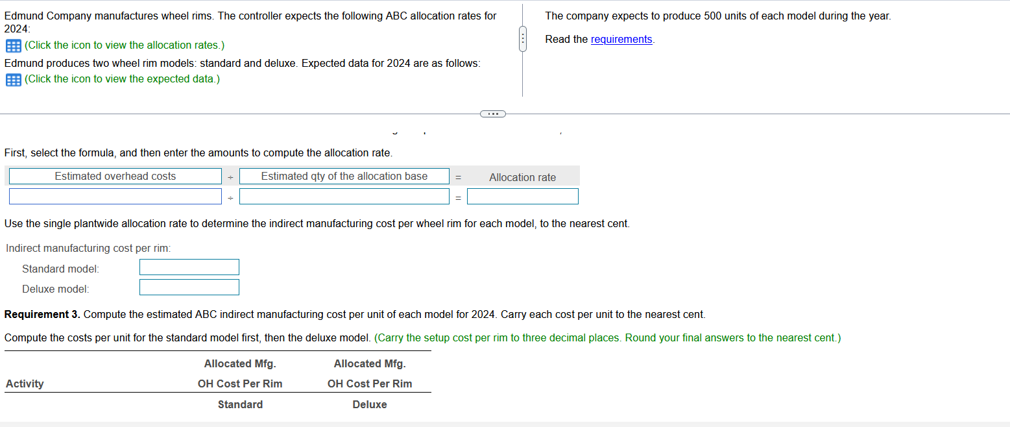The height and width of the screenshot is (427, 1010).
Task: Click the amount field below Estimated overhead costs
Action: [x=115, y=196]
